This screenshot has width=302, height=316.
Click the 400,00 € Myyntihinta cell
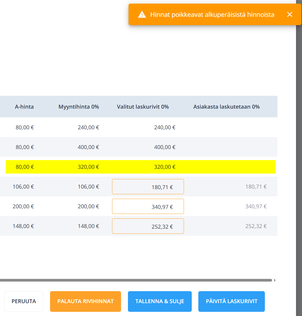coord(88,147)
